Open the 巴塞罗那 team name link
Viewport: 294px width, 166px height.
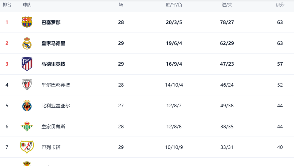click(51, 22)
